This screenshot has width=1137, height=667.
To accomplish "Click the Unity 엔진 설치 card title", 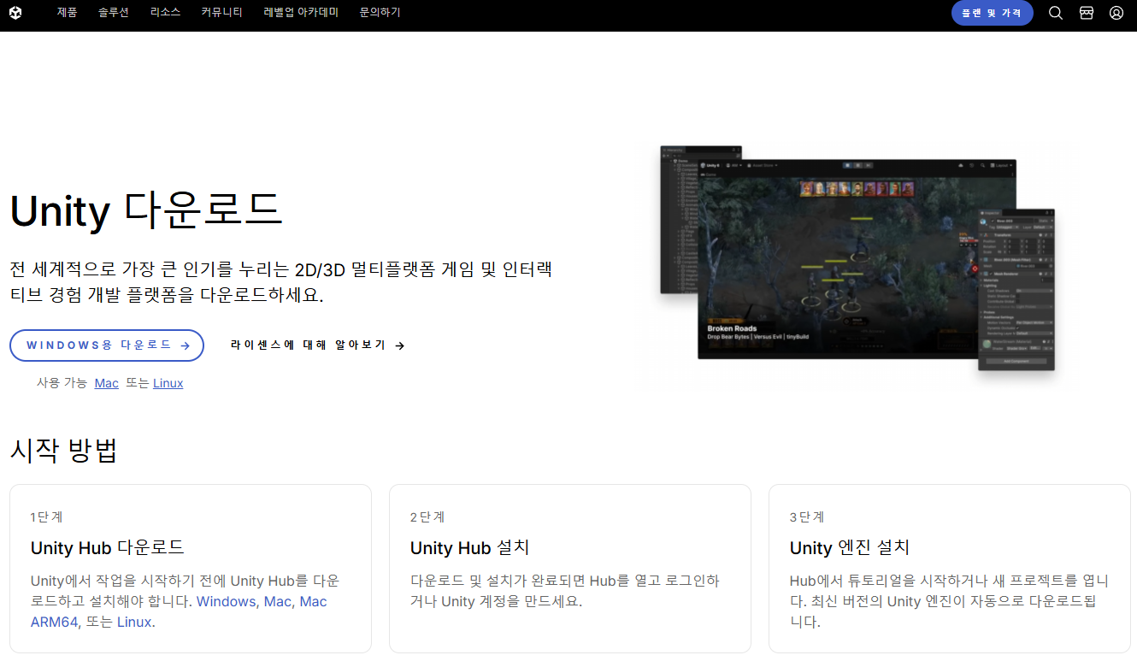I will [x=850, y=547].
